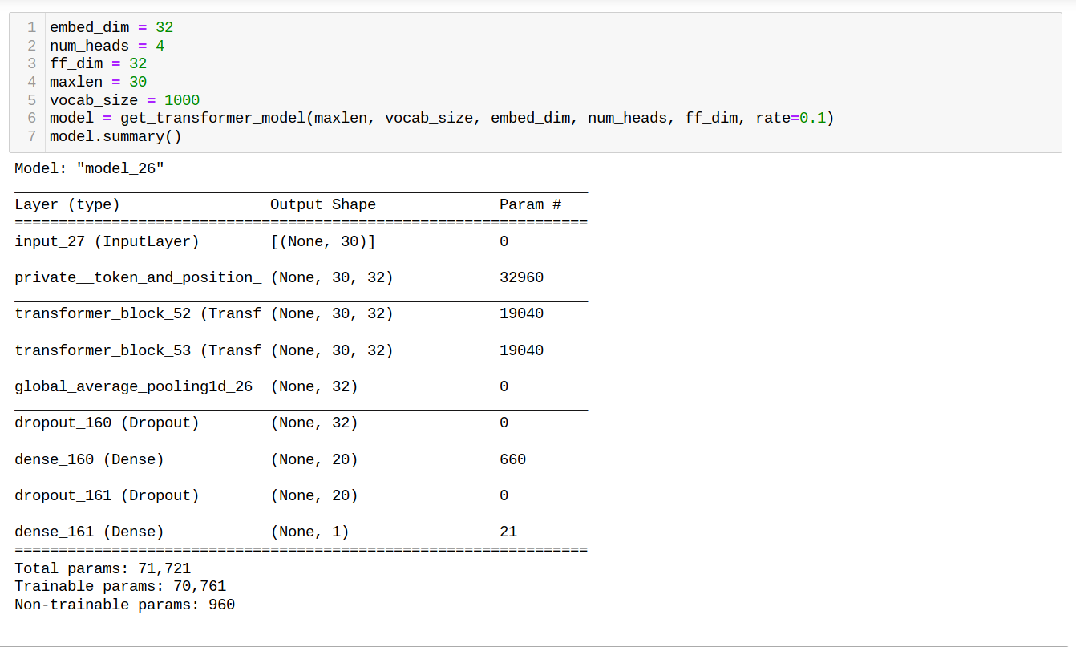Image resolution: width=1076 pixels, height=647 pixels.
Task: Click the model.summary() call on line 7
Action: 116,136
